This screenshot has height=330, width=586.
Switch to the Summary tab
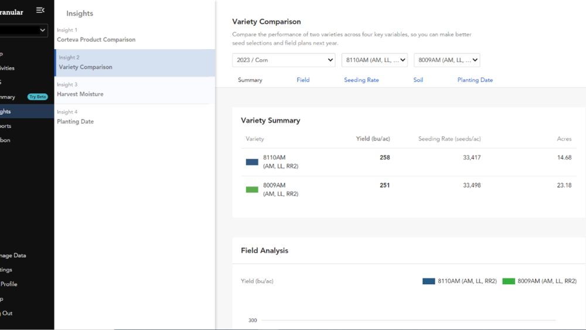[x=250, y=80]
